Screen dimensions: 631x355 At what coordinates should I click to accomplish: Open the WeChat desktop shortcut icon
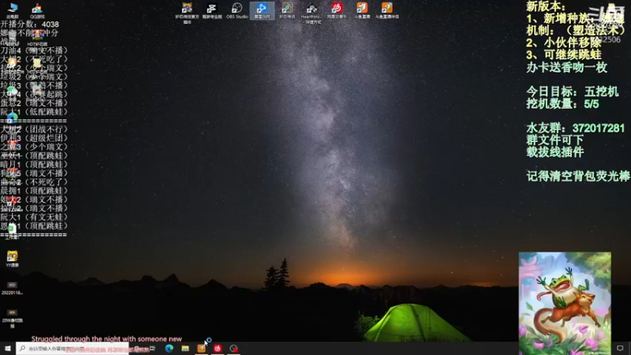(12, 92)
